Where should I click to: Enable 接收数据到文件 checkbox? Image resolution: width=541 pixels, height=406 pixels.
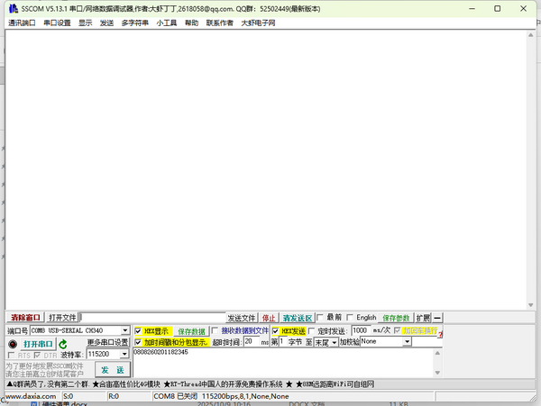[215, 330]
